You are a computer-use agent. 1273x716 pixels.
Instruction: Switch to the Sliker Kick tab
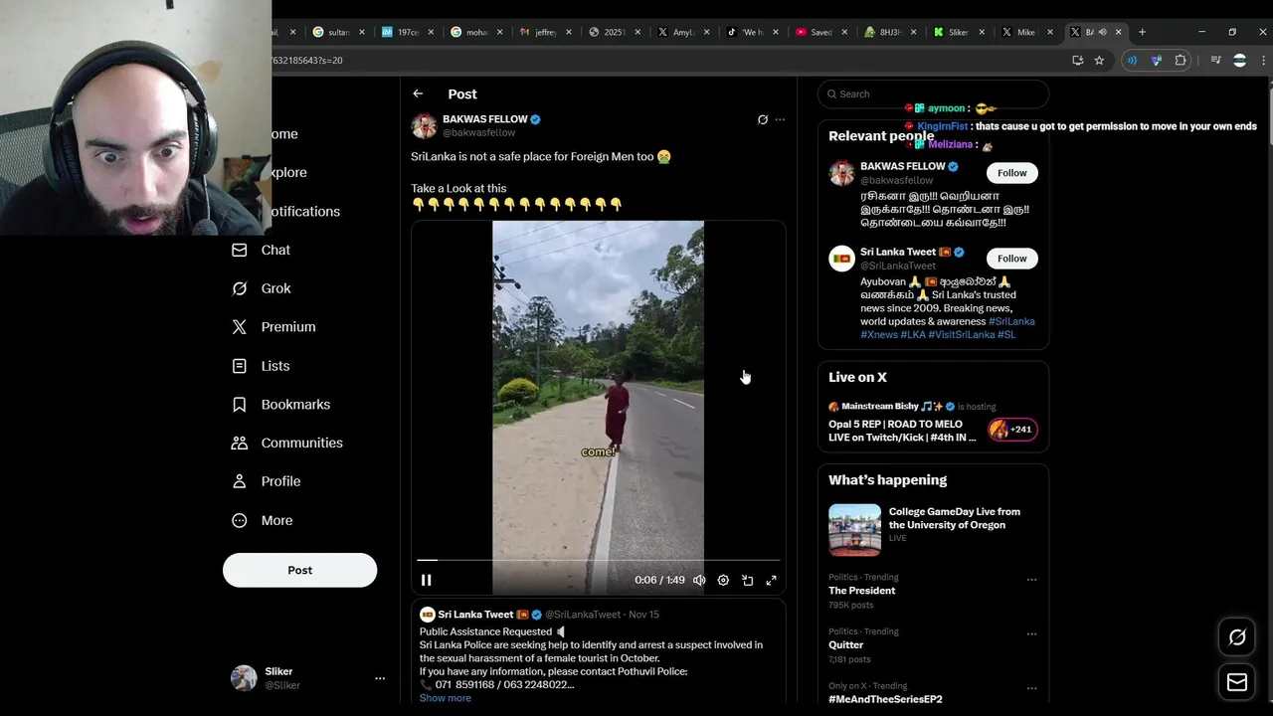[957, 32]
